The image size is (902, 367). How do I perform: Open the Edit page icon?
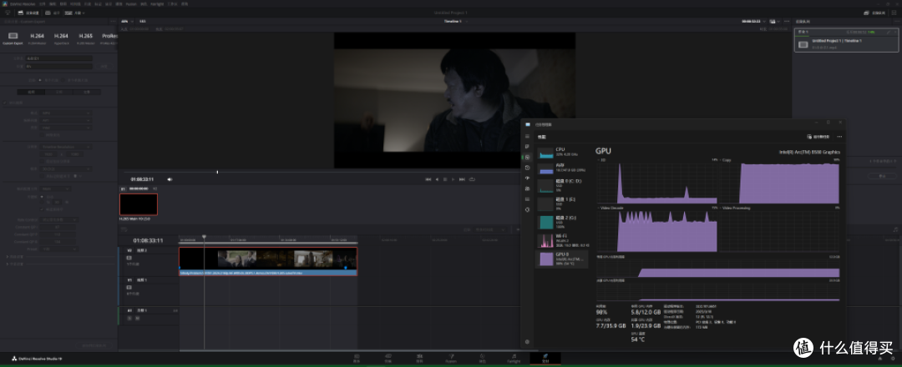419,358
